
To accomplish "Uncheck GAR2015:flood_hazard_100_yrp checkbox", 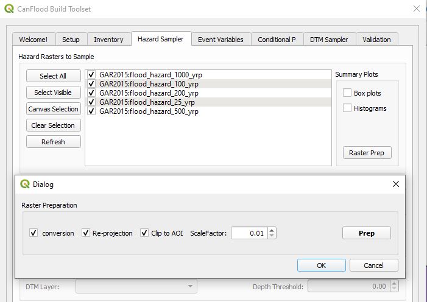I will pyautogui.click(x=91, y=83).
